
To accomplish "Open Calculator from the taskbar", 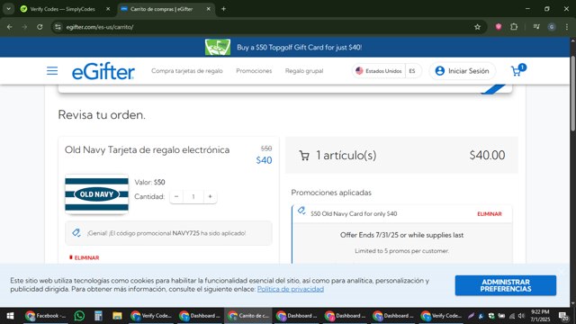I will point(98,316).
